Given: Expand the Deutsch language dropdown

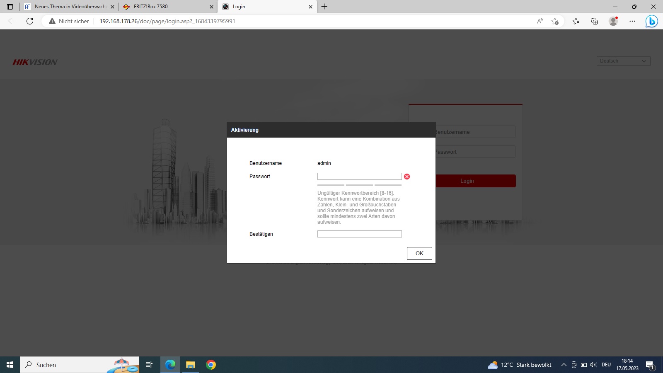Looking at the screenshot, I should [623, 61].
